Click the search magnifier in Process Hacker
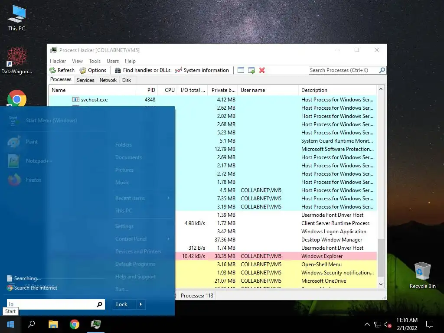 [382, 70]
